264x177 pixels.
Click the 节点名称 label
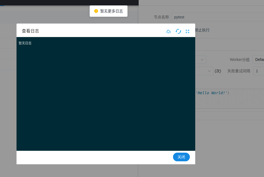tap(161, 17)
